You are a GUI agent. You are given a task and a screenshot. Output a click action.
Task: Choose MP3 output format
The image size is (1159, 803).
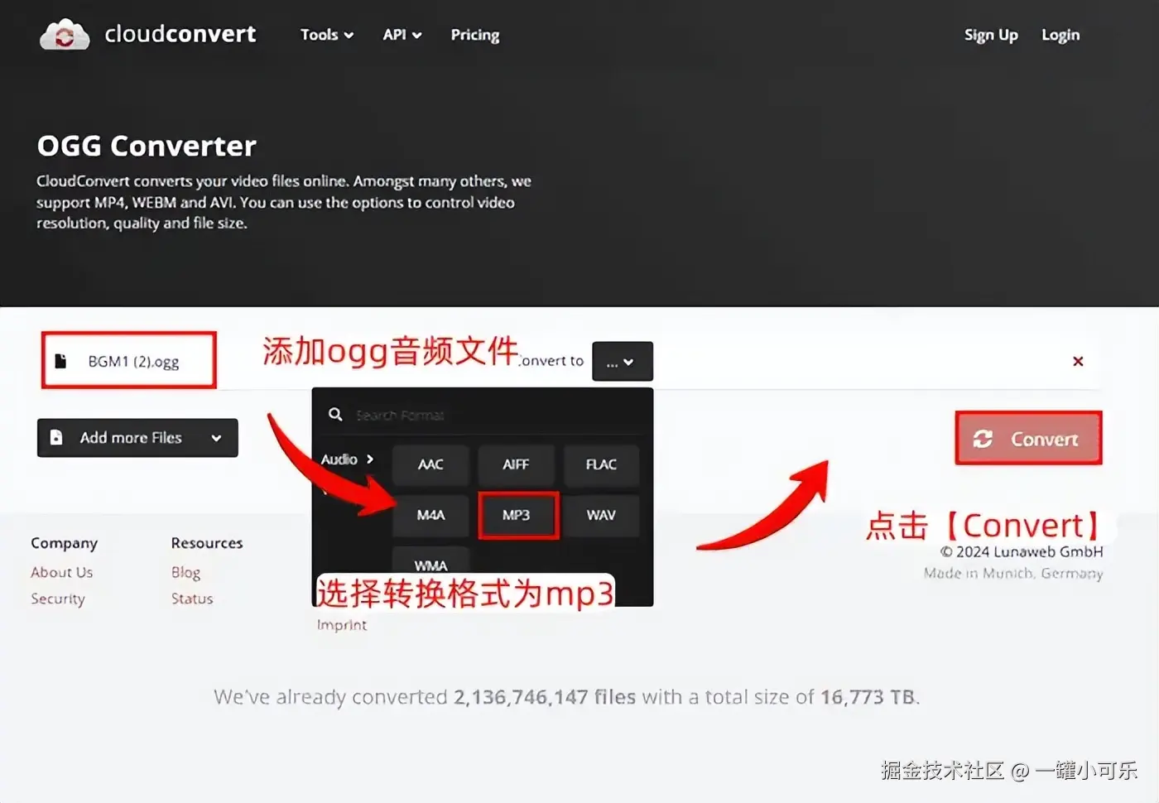(x=517, y=515)
